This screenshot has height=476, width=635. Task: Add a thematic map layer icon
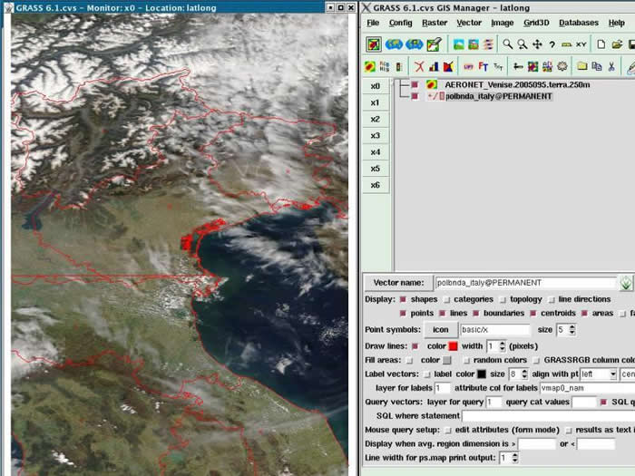(448, 66)
